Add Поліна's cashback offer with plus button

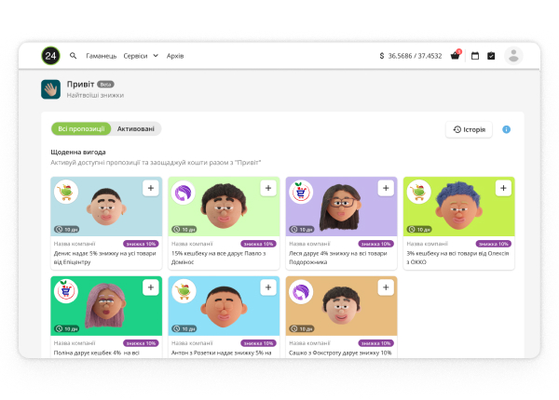click(150, 287)
